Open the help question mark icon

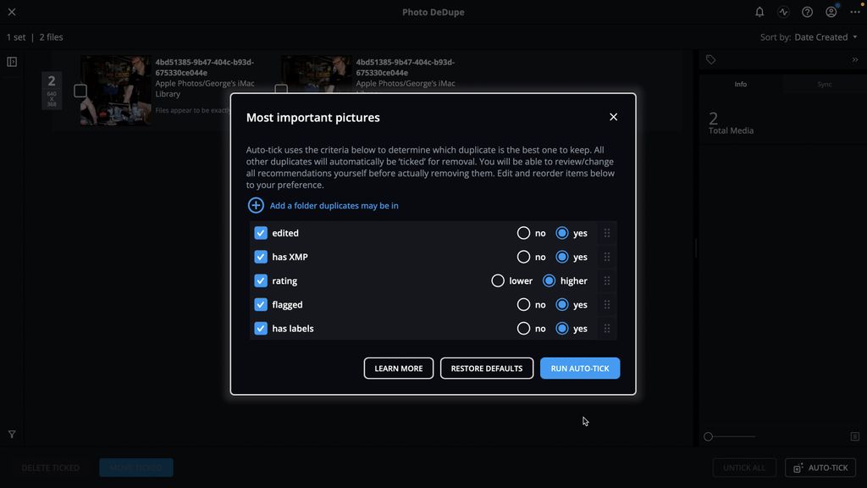[807, 12]
